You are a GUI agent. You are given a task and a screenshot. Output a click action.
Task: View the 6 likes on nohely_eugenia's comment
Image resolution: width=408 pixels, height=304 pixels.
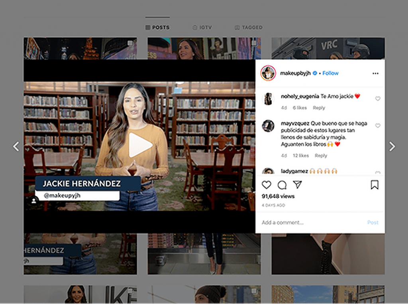click(x=300, y=108)
